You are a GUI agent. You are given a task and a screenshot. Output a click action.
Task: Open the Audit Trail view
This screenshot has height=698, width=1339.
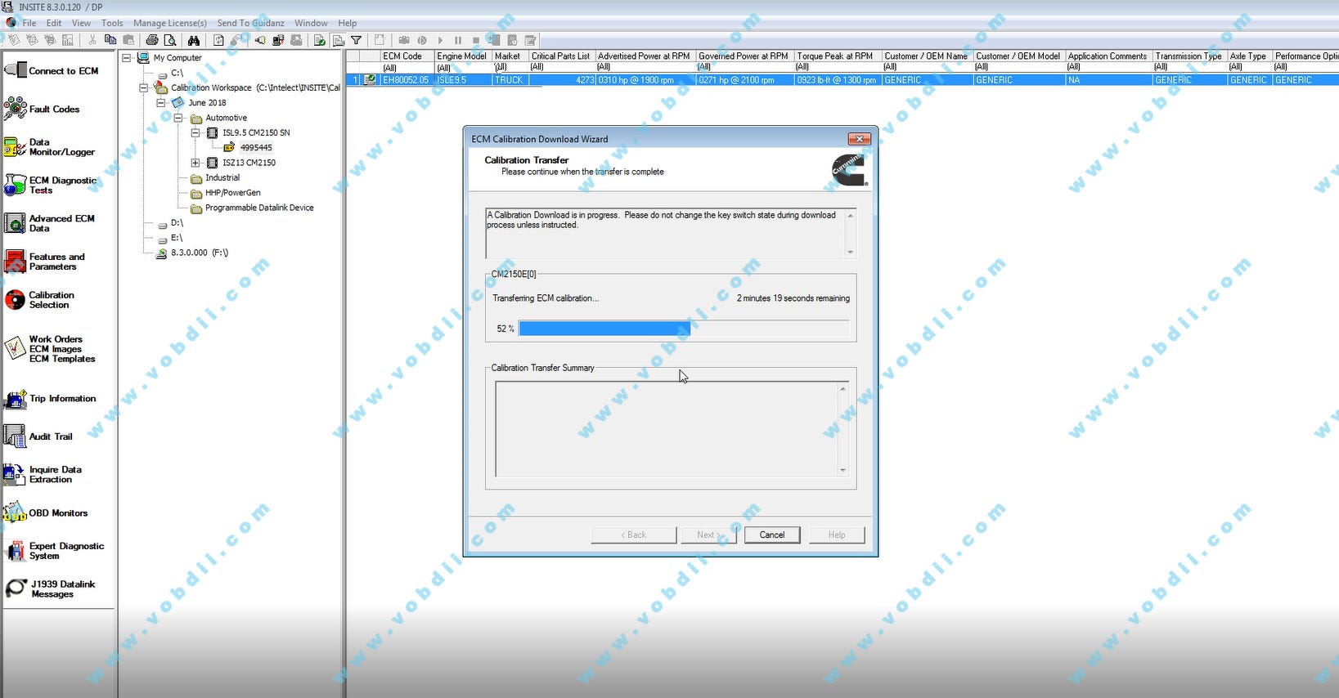click(38, 436)
